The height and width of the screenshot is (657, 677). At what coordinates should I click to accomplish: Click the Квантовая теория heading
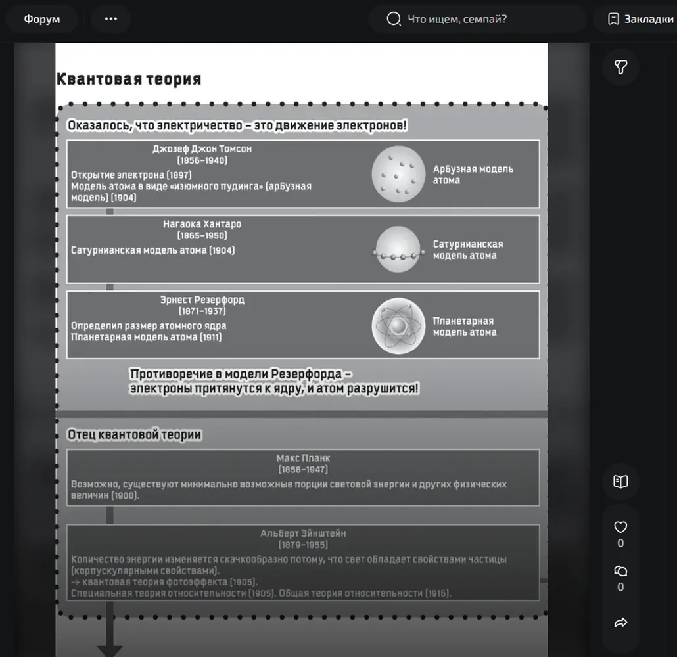point(129,79)
